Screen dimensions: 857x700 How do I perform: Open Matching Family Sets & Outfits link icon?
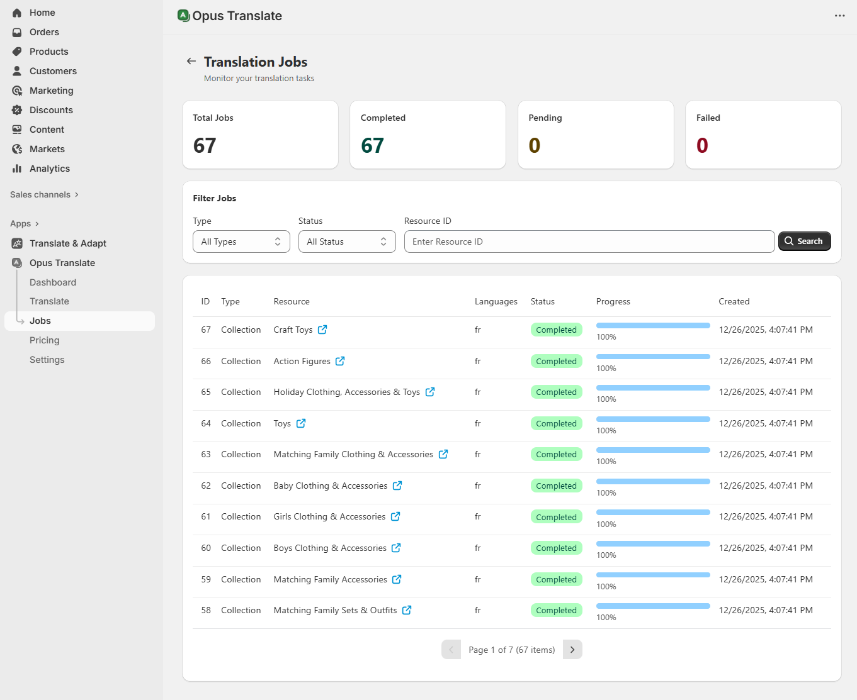click(407, 610)
